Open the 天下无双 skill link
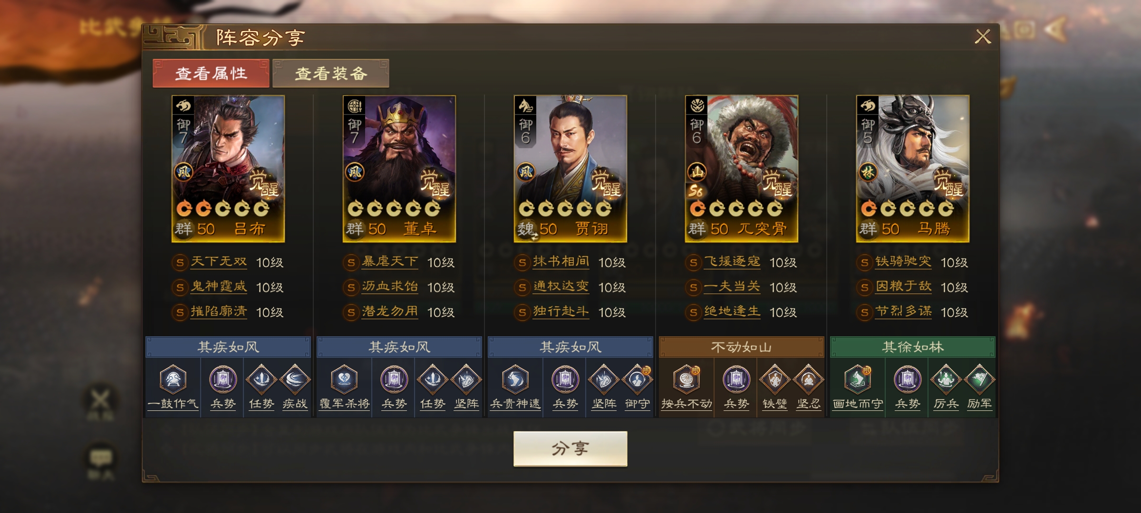 click(219, 262)
